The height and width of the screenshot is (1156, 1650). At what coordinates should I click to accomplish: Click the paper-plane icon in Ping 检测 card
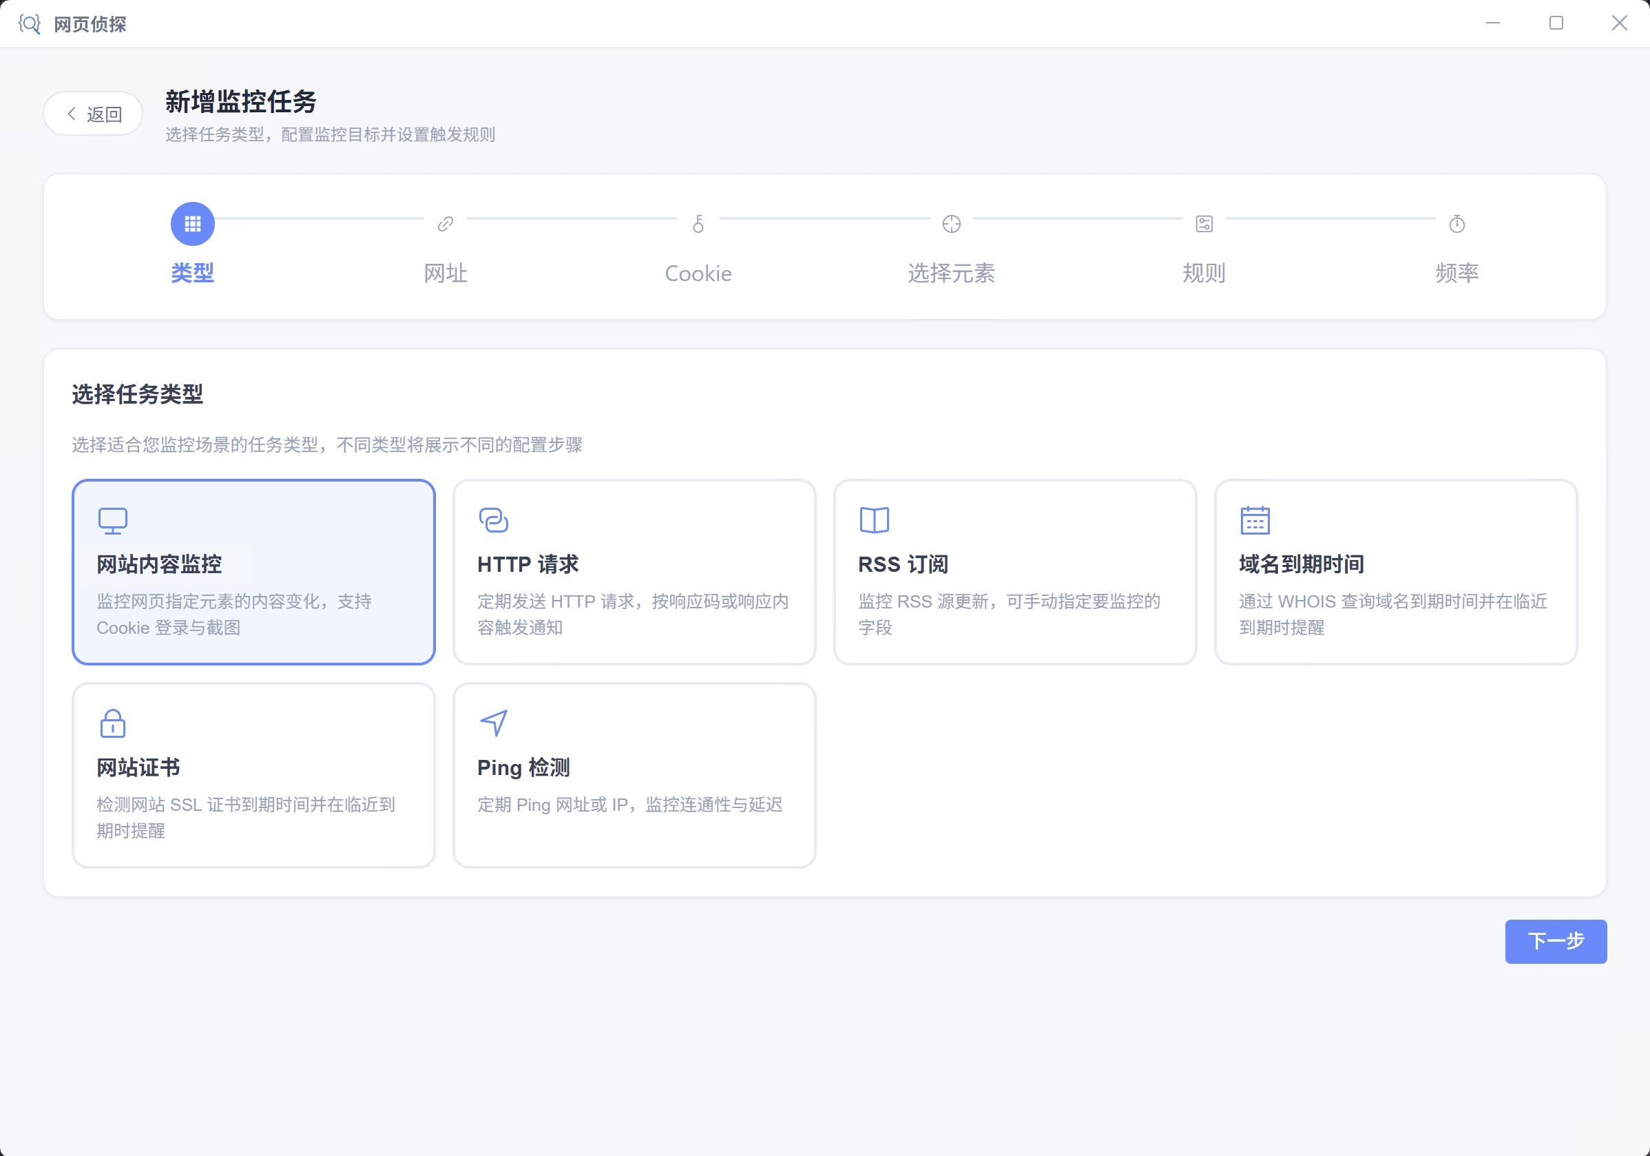[494, 723]
